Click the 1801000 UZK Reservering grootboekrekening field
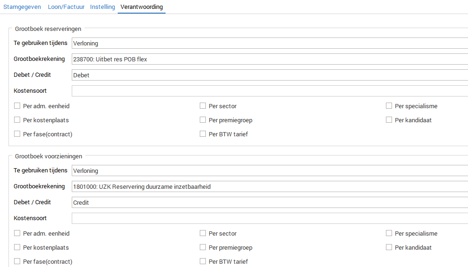 pos(270,186)
